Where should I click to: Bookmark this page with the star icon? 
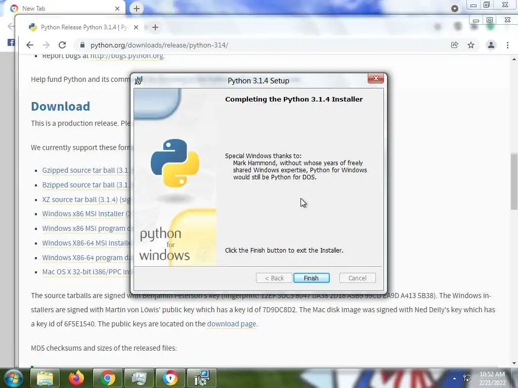tap(471, 45)
